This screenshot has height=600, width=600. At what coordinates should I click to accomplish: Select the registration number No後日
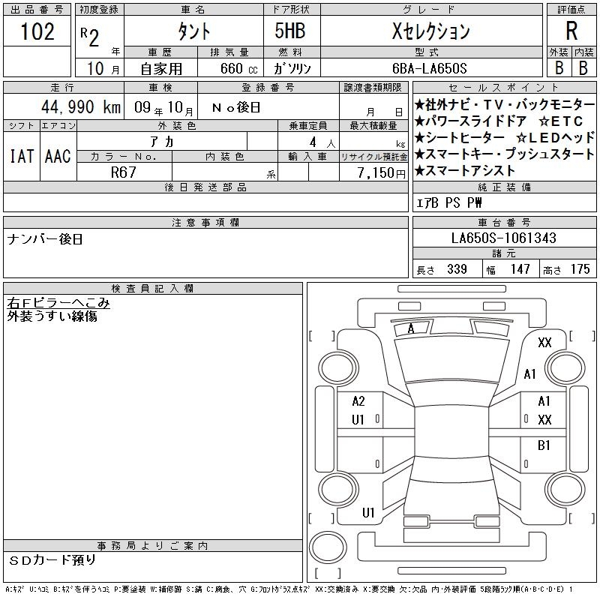236,107
